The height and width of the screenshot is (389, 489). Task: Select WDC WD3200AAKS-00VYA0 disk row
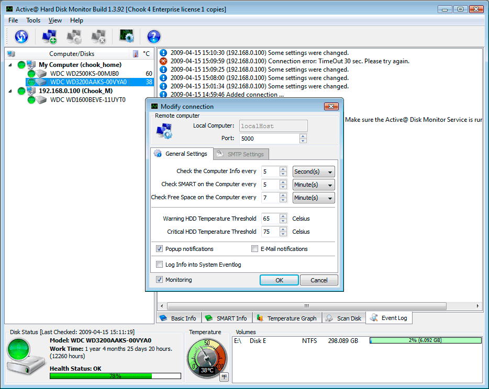[x=90, y=82]
